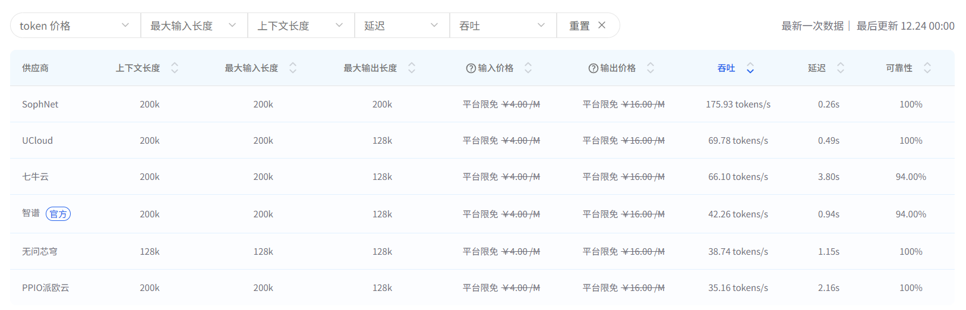This screenshot has height=310, width=966.
Task: Click the 0.49s latency value
Action: pos(829,140)
